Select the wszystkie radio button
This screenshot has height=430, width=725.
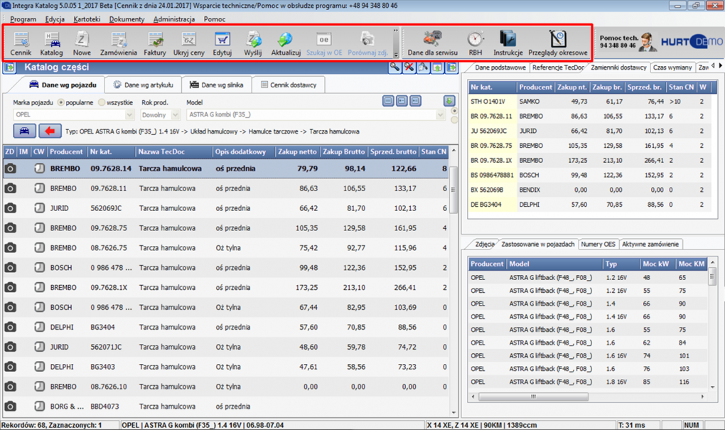102,102
